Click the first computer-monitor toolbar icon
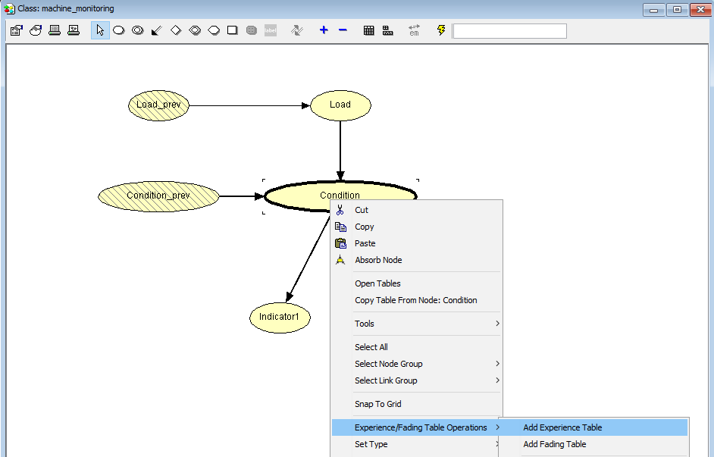This screenshot has width=714, height=457. (x=55, y=30)
